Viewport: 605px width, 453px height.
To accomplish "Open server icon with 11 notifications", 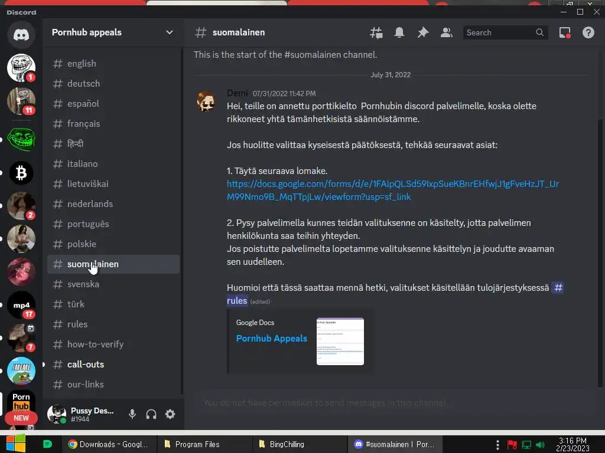I will point(21,101).
